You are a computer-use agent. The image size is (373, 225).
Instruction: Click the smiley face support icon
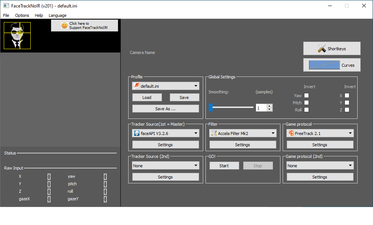pyautogui.click(x=64, y=25)
